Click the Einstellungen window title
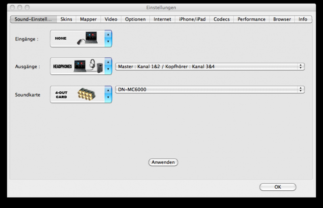The image size is (323, 208). (x=161, y=8)
